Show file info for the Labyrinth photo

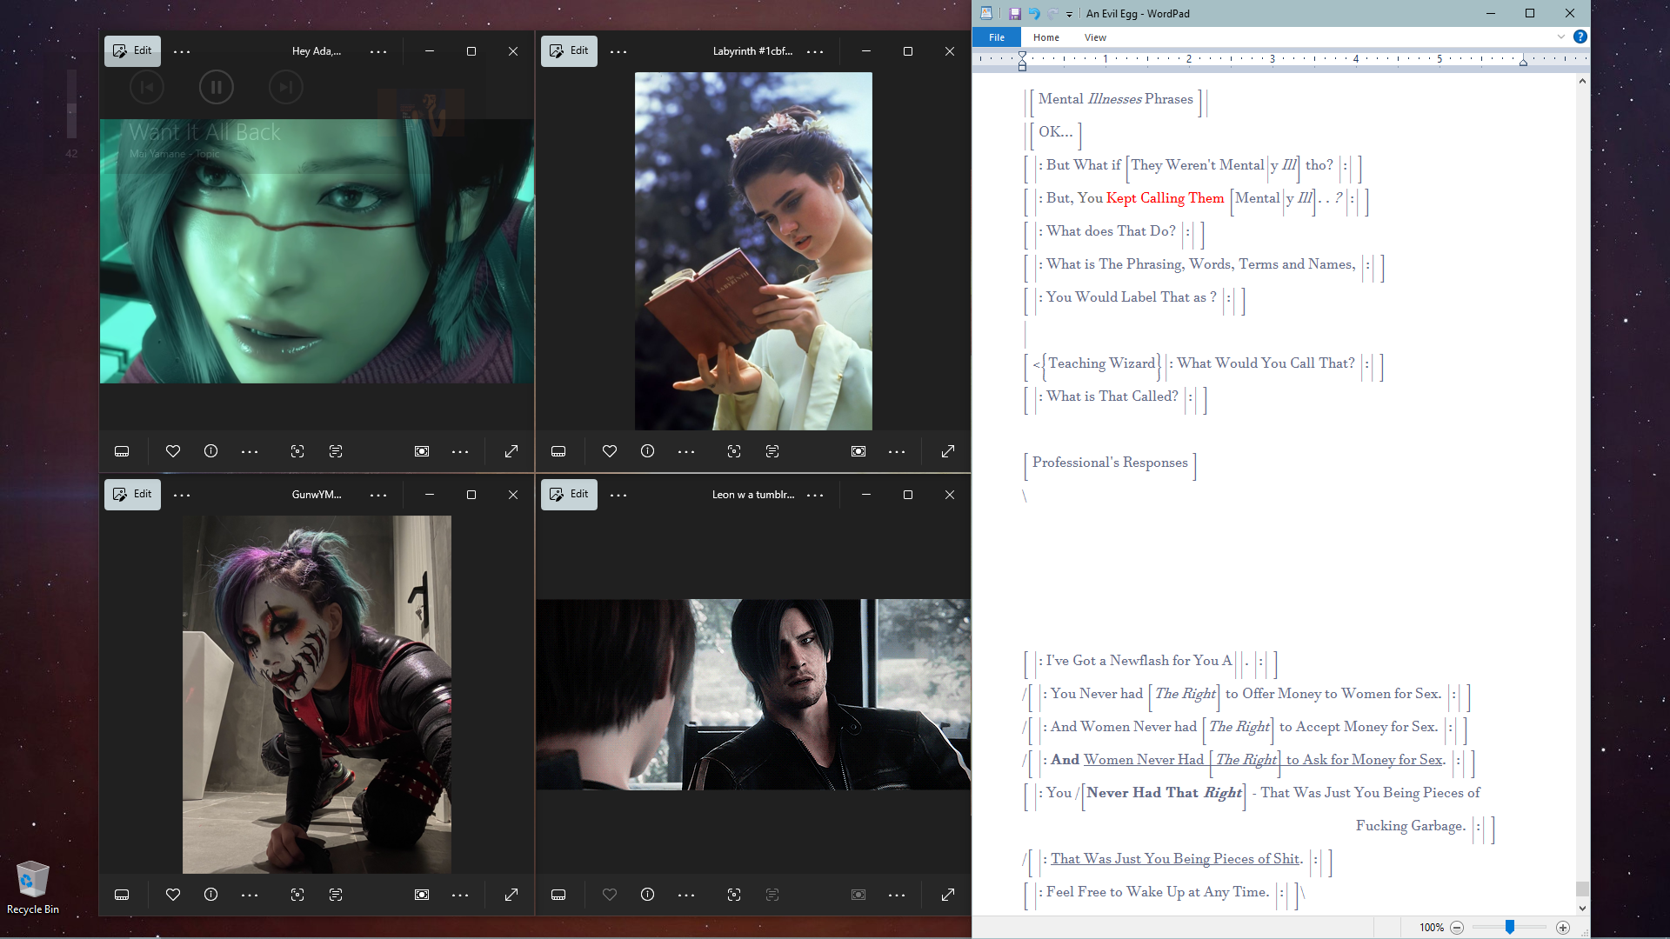(x=647, y=451)
